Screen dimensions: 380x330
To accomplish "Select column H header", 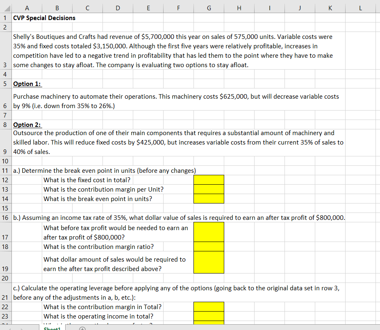I will click(239, 8).
